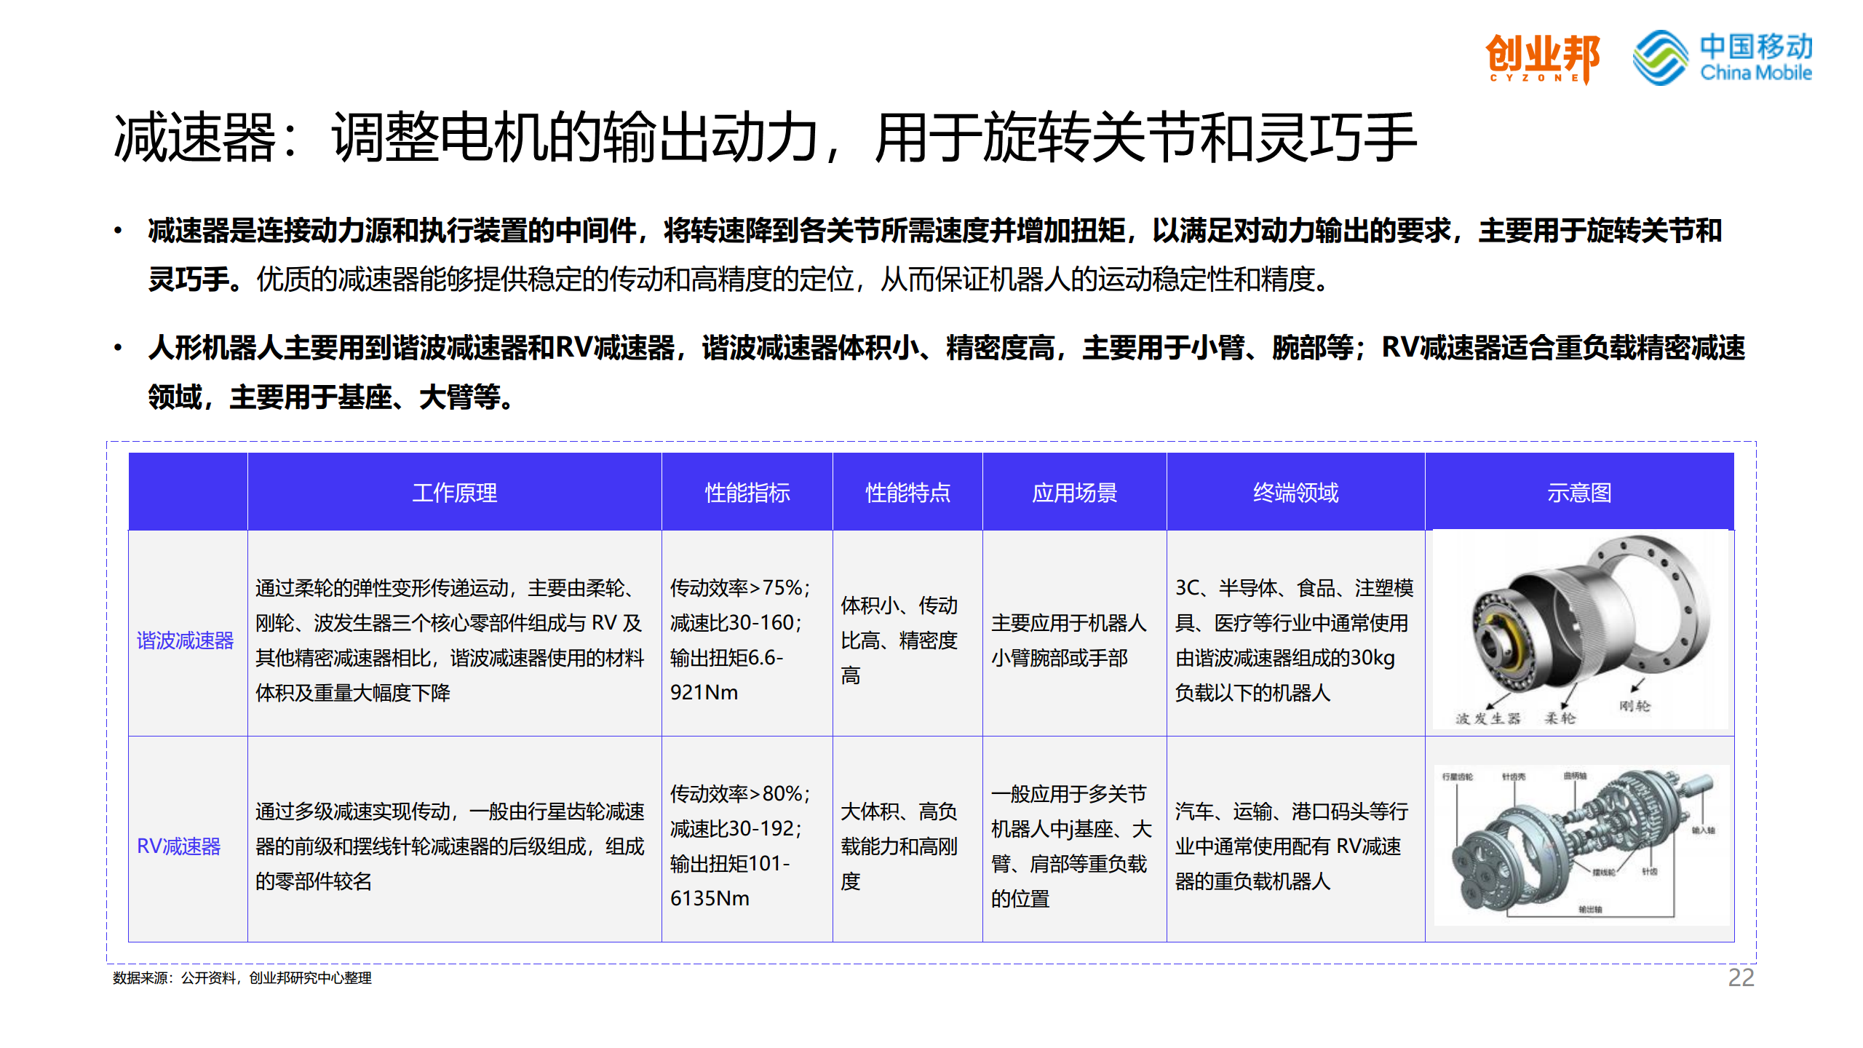Click the 应用场景 column header

(x=1075, y=493)
